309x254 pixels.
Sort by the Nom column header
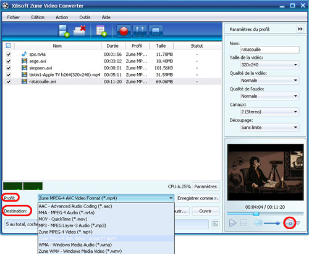[x=57, y=46]
